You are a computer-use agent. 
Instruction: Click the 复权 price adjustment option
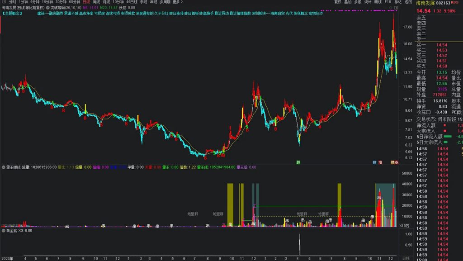[338, 2]
